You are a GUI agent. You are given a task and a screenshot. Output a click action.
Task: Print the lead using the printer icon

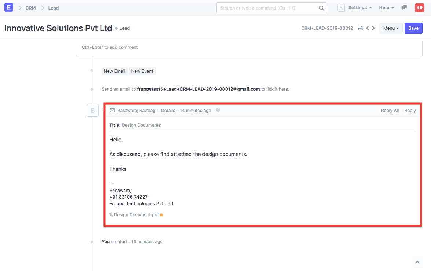point(360,28)
